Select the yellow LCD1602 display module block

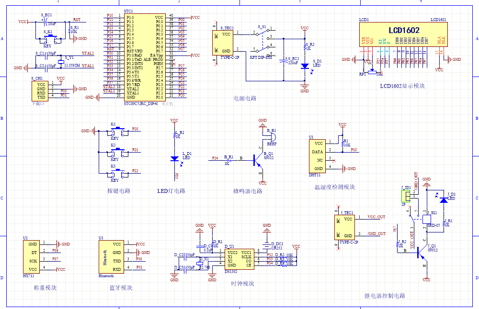click(x=403, y=34)
